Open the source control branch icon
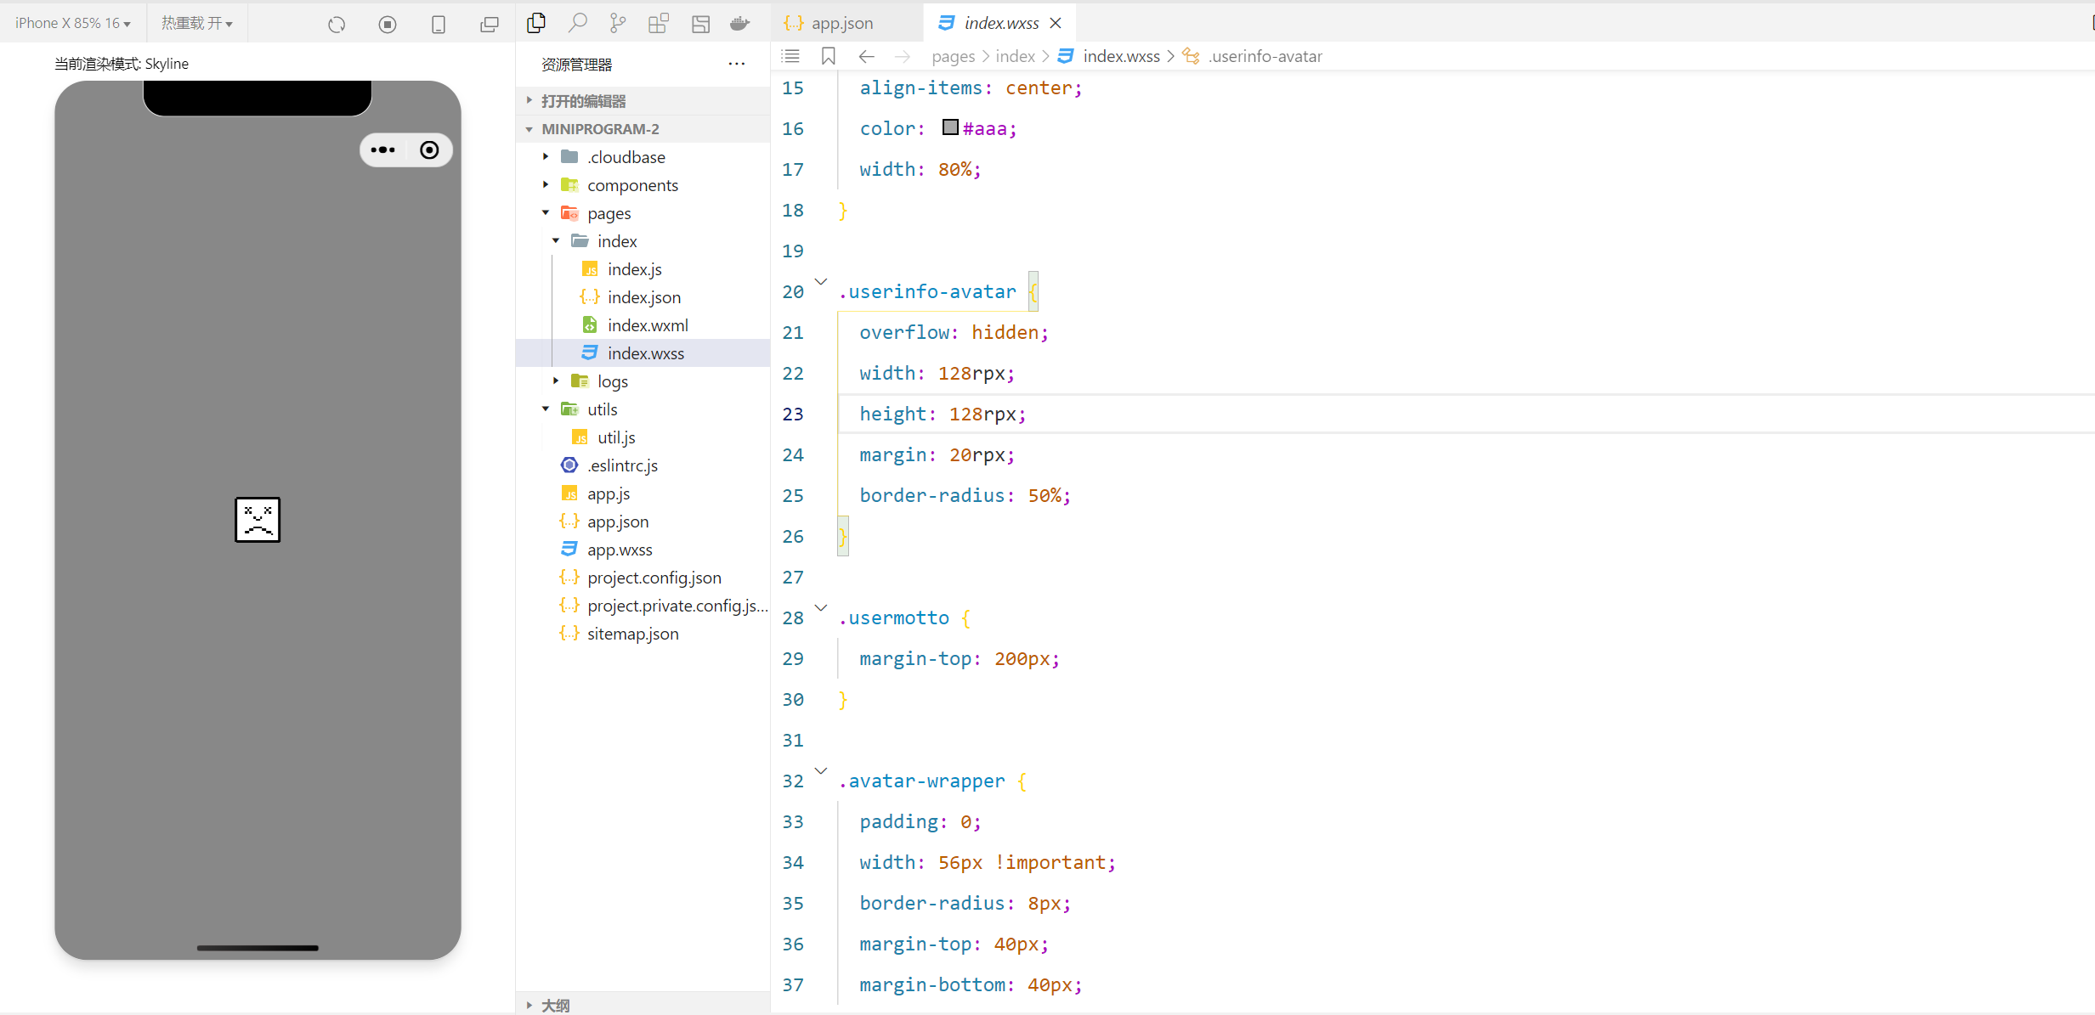This screenshot has height=1015, width=2095. pyautogui.click(x=618, y=23)
